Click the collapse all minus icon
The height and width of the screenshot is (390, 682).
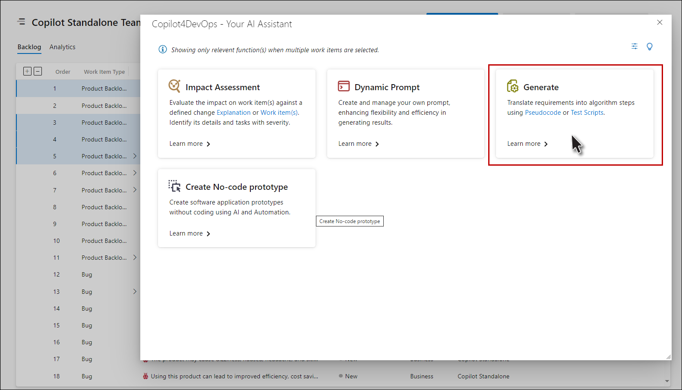click(38, 71)
